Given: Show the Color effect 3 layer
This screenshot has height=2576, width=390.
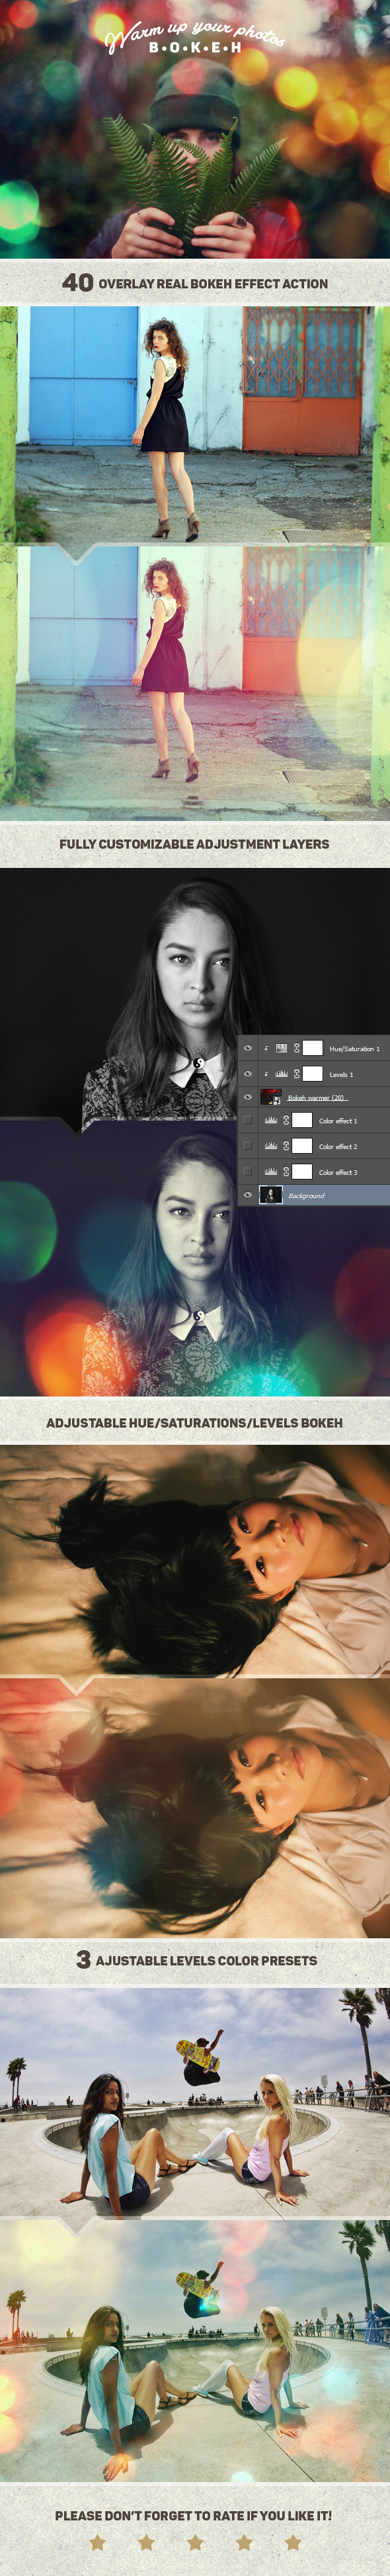Looking at the screenshot, I should pyautogui.click(x=248, y=1171).
